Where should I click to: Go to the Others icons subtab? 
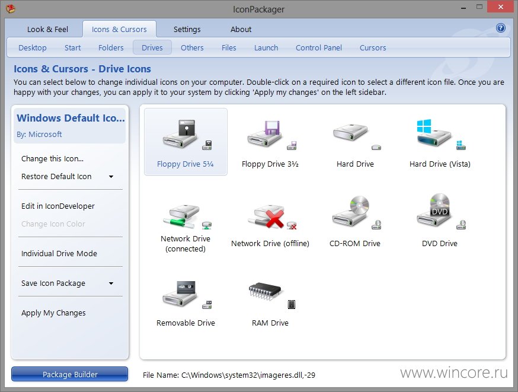pos(192,48)
